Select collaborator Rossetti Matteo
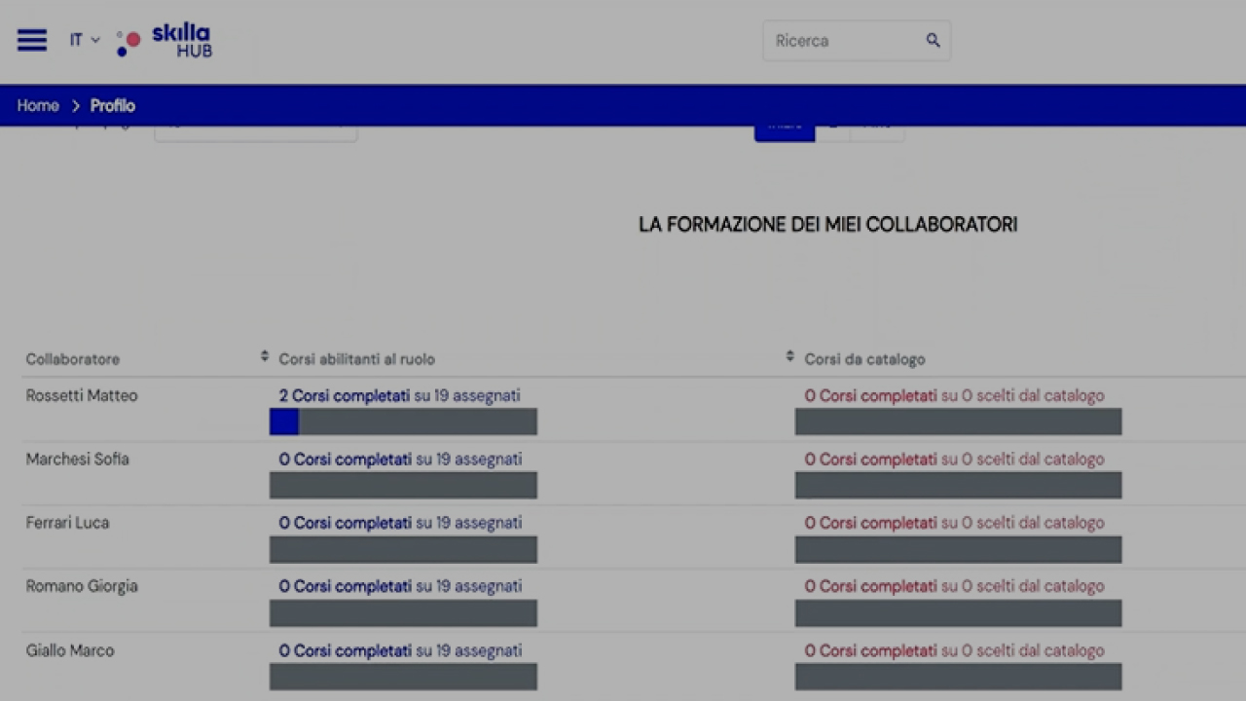Screen dimensions: 1246x701 [82, 396]
